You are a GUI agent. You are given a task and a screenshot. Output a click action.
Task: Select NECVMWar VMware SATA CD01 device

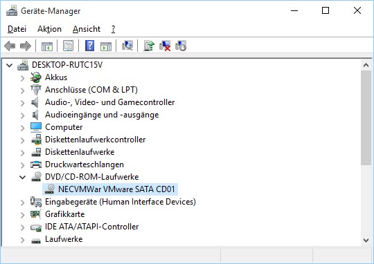[110, 189]
